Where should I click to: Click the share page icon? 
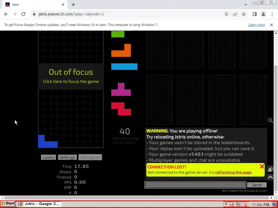point(235,14)
